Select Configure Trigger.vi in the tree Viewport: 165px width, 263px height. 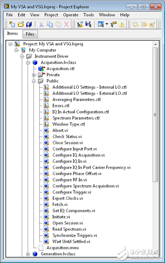point(72,192)
